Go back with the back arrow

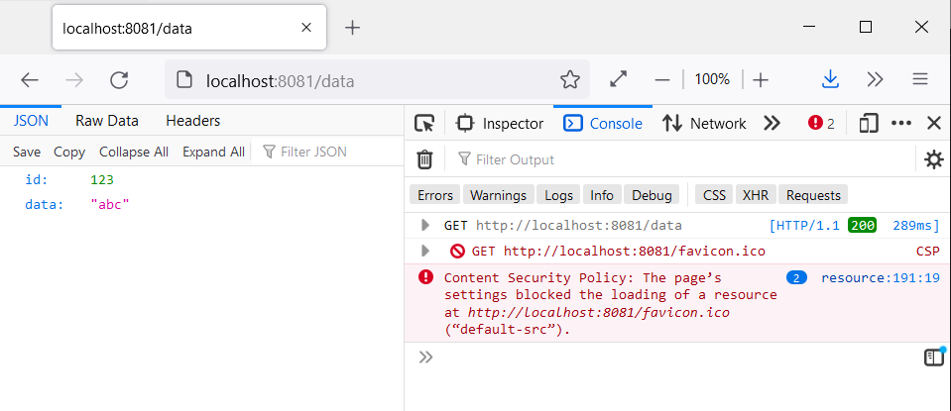[29, 79]
